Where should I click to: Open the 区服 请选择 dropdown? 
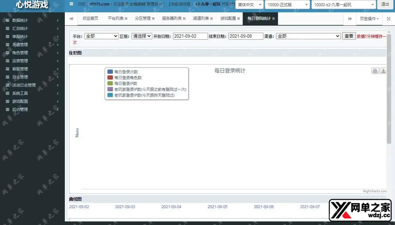pos(142,36)
